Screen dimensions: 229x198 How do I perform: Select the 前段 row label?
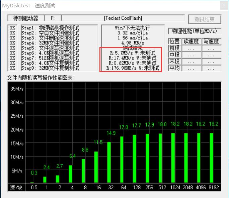(174, 48)
